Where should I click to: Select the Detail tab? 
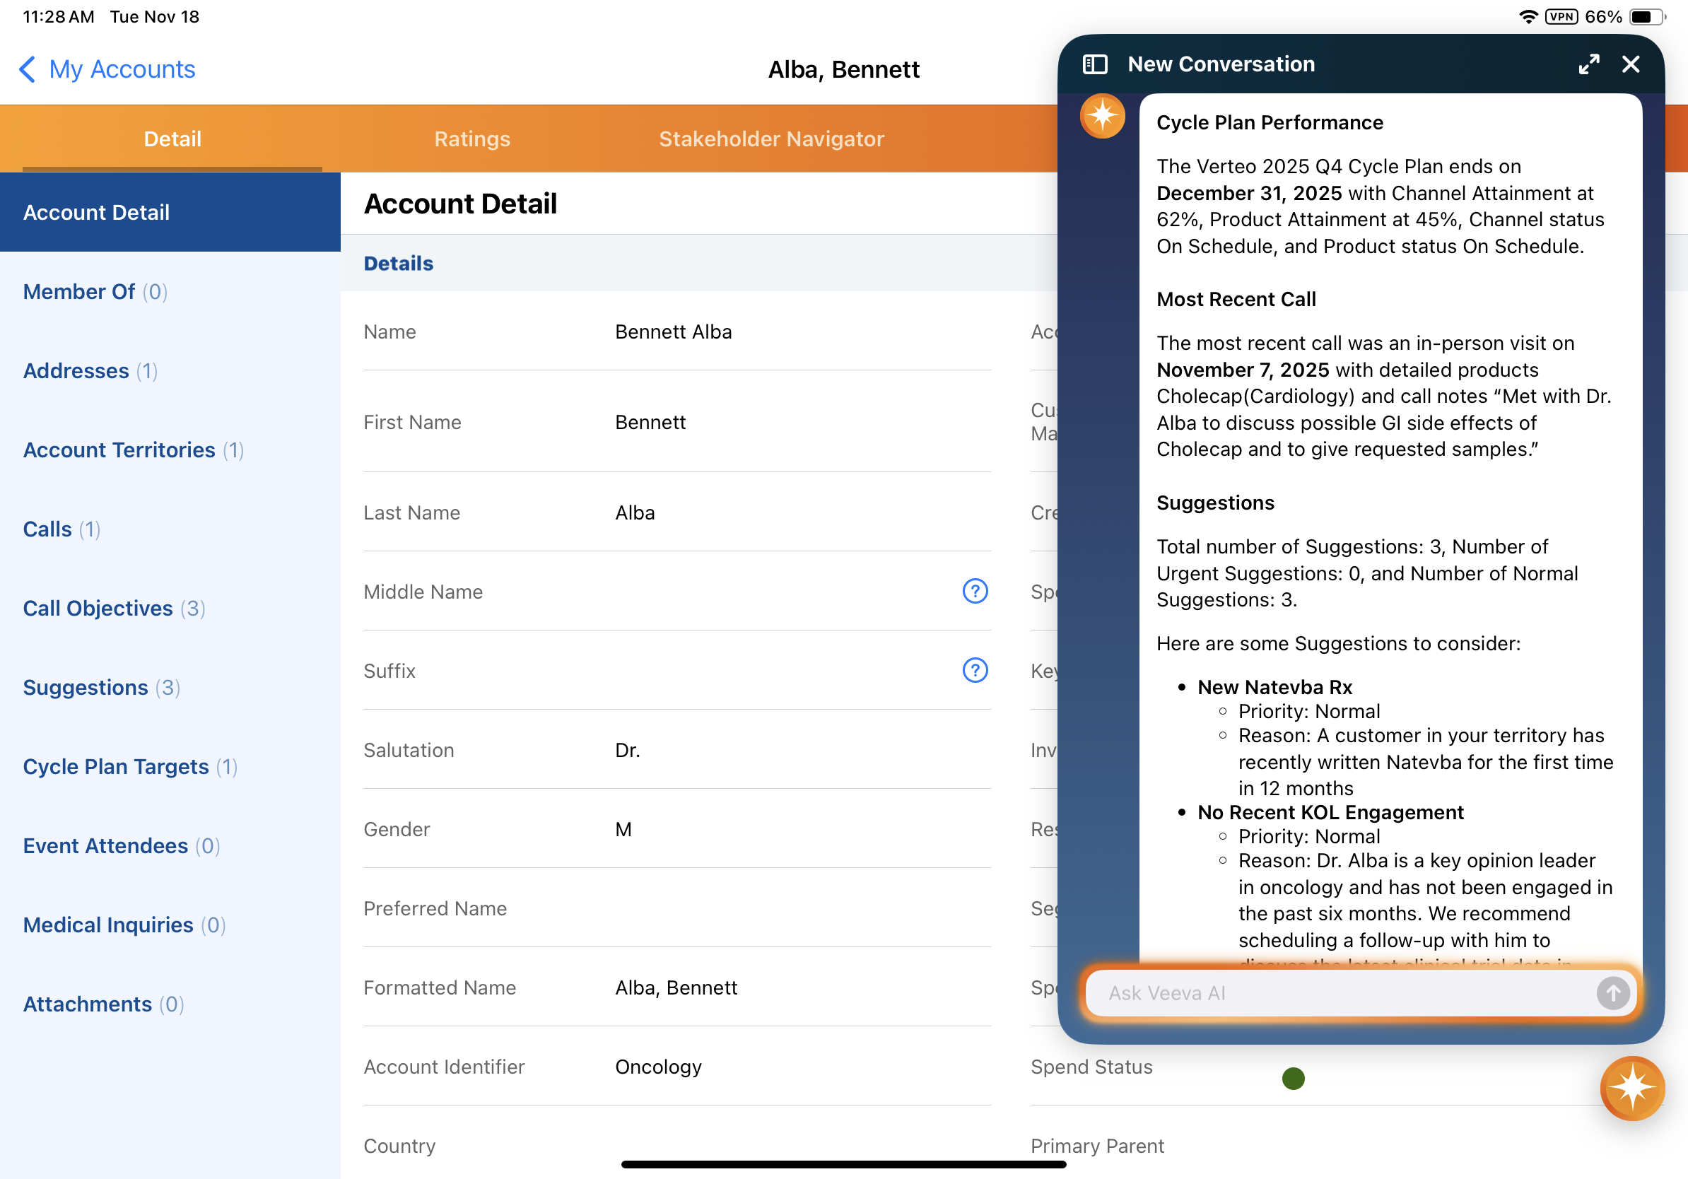point(172,139)
